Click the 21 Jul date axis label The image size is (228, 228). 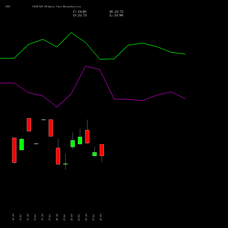tap(64, 217)
